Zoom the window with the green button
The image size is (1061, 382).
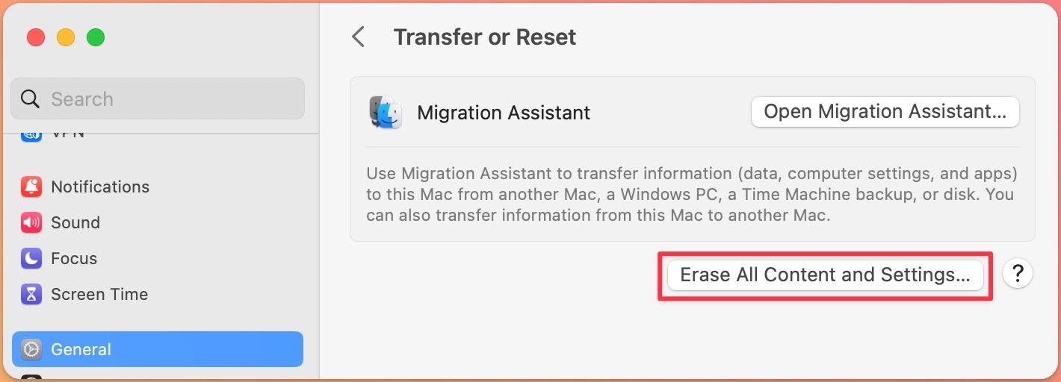pyautogui.click(x=96, y=37)
